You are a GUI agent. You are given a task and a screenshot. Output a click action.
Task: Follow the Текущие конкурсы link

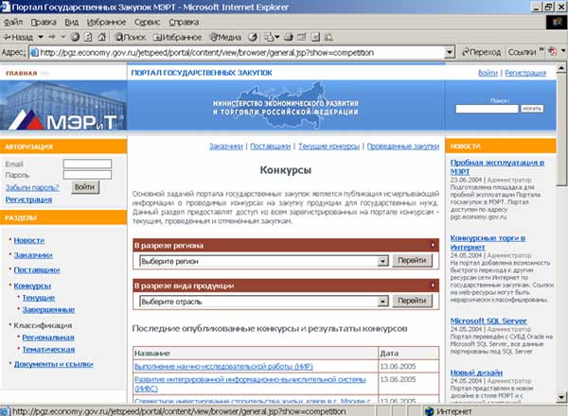pos(328,147)
